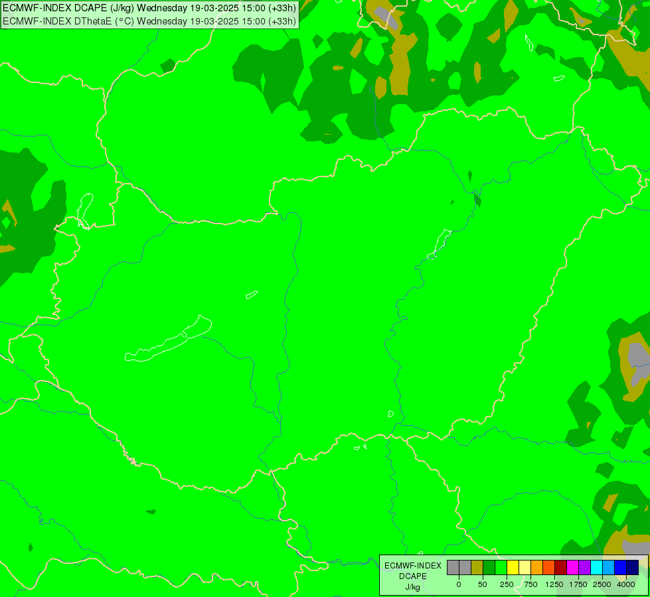Viewport: 650px width, 597px height.
Task: Click the gray swatch immediately before the 0 tick
Action: [453, 568]
